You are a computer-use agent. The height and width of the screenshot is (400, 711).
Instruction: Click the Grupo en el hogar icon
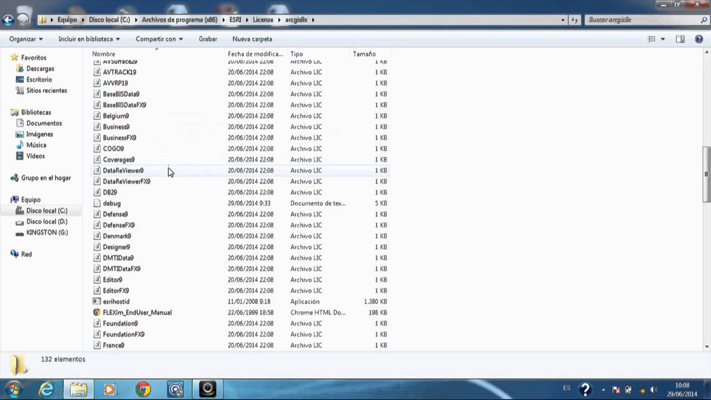[14, 178]
